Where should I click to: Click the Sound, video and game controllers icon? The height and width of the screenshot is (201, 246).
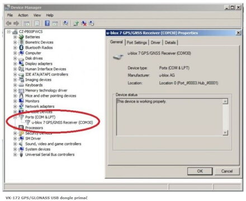pyautogui.click(x=21, y=144)
